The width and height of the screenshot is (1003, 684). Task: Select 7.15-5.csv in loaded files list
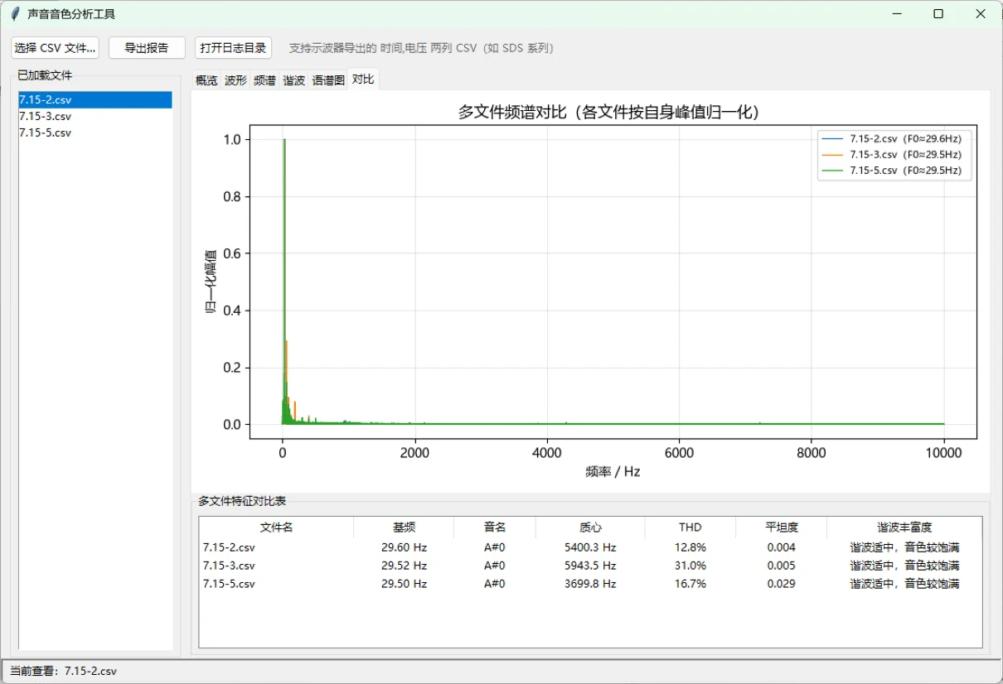[x=95, y=132]
